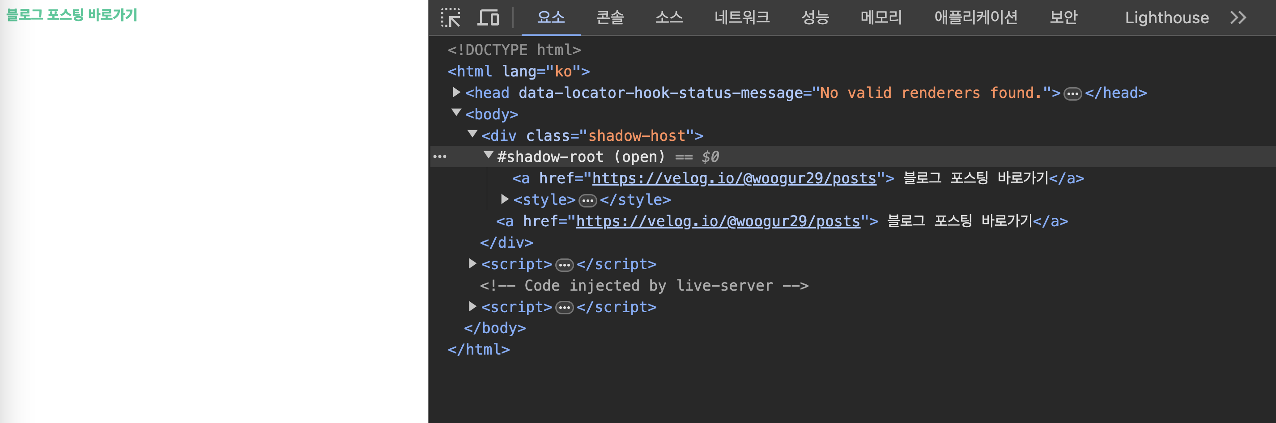Select the html lang="ko" node
This screenshot has width=1276, height=423.
coord(519,72)
